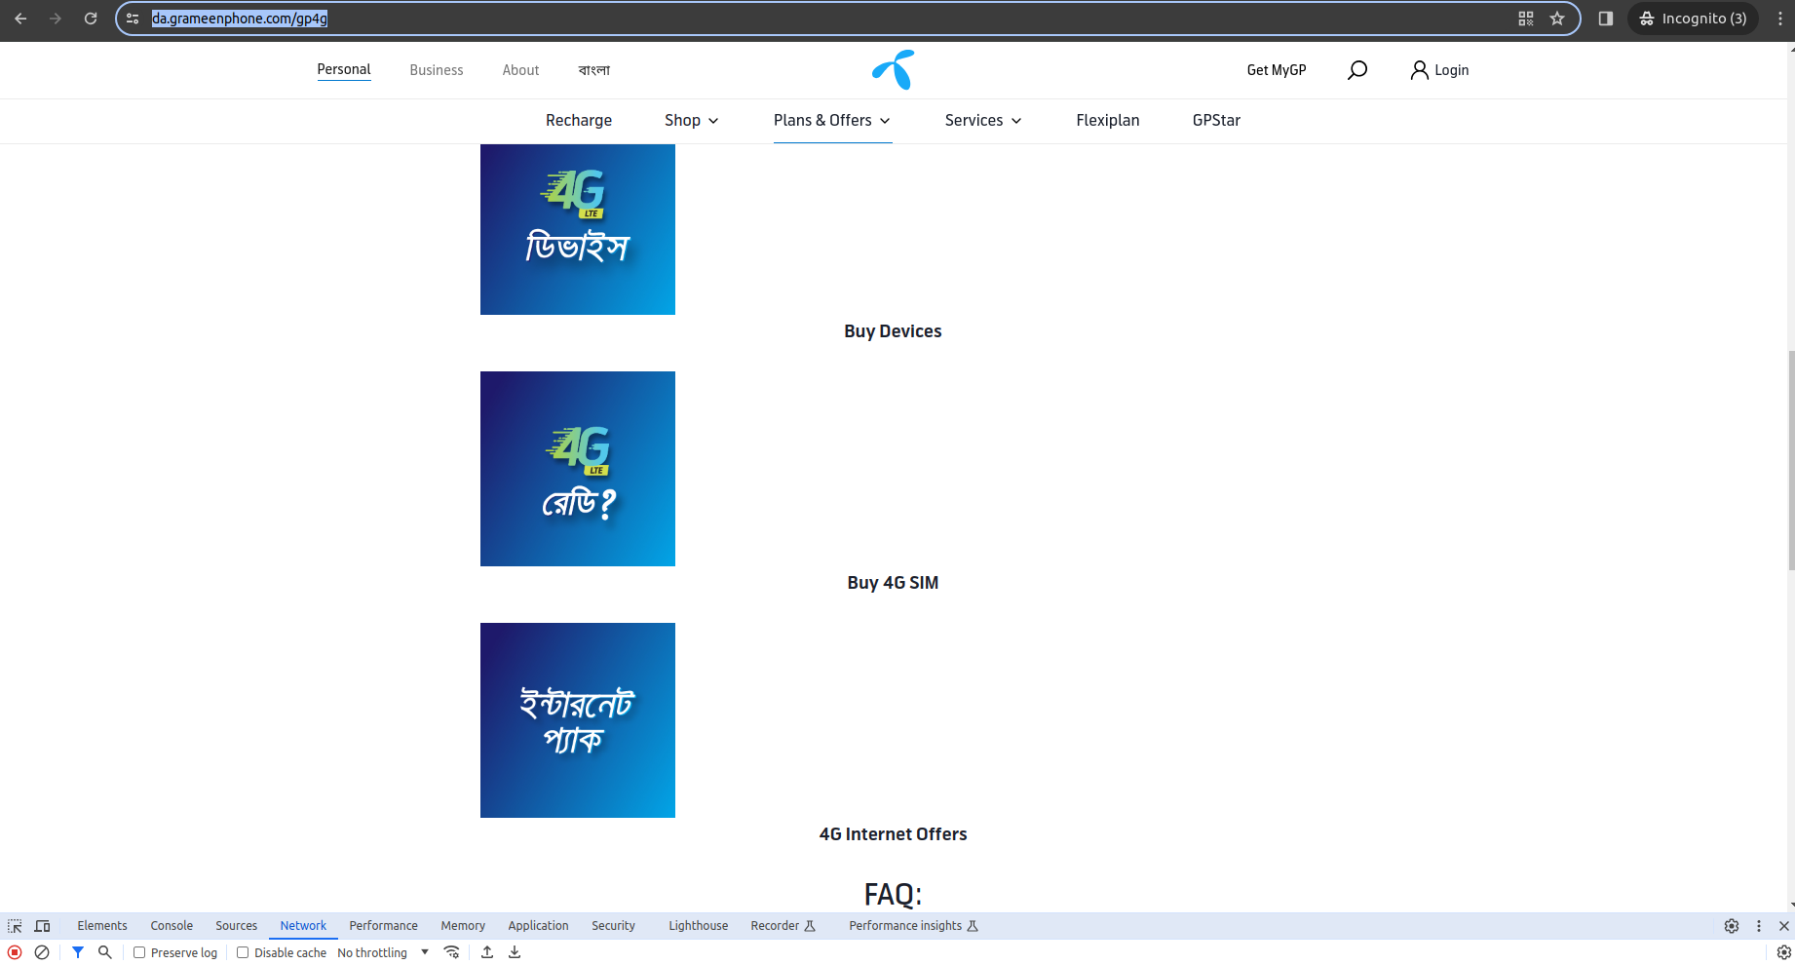Viewport: 1795px width, 965px height.
Task: Click the QR code icon in address bar
Action: [1526, 19]
